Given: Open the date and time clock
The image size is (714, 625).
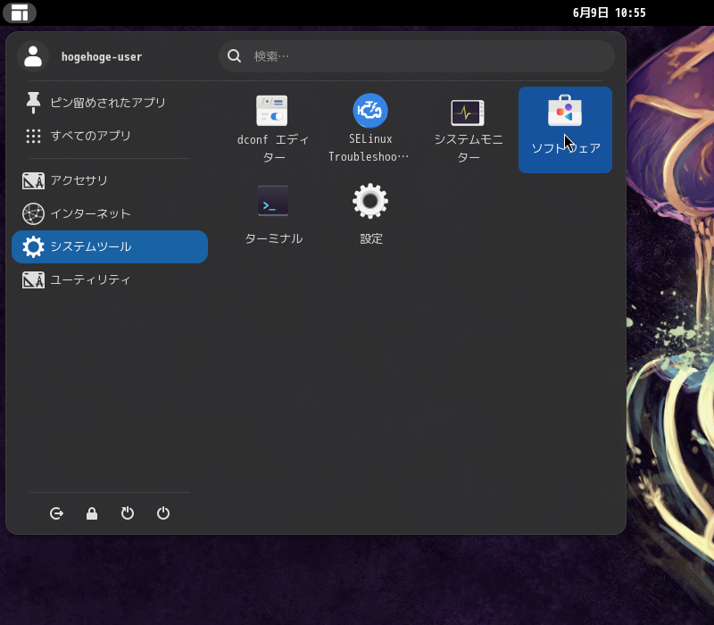Looking at the screenshot, I should [609, 12].
